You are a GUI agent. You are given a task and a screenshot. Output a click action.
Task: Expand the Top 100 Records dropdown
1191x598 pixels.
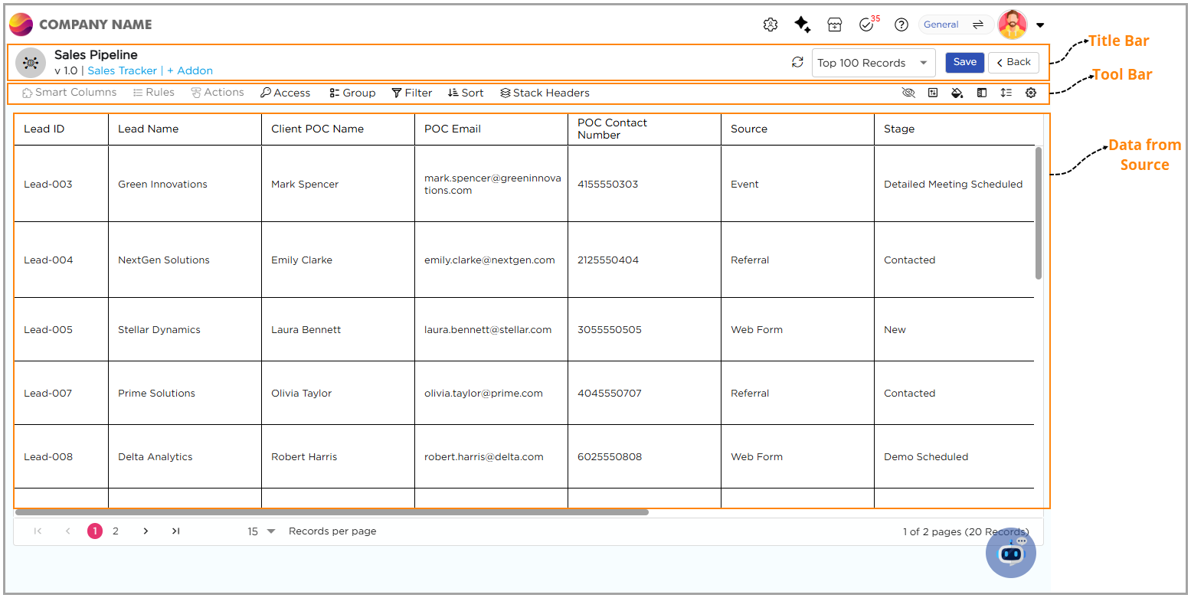point(923,63)
